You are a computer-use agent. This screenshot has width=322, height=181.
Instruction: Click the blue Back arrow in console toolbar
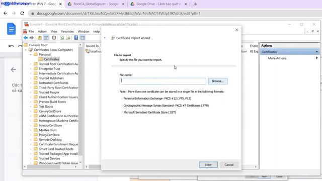pyautogui.click(x=26, y=38)
